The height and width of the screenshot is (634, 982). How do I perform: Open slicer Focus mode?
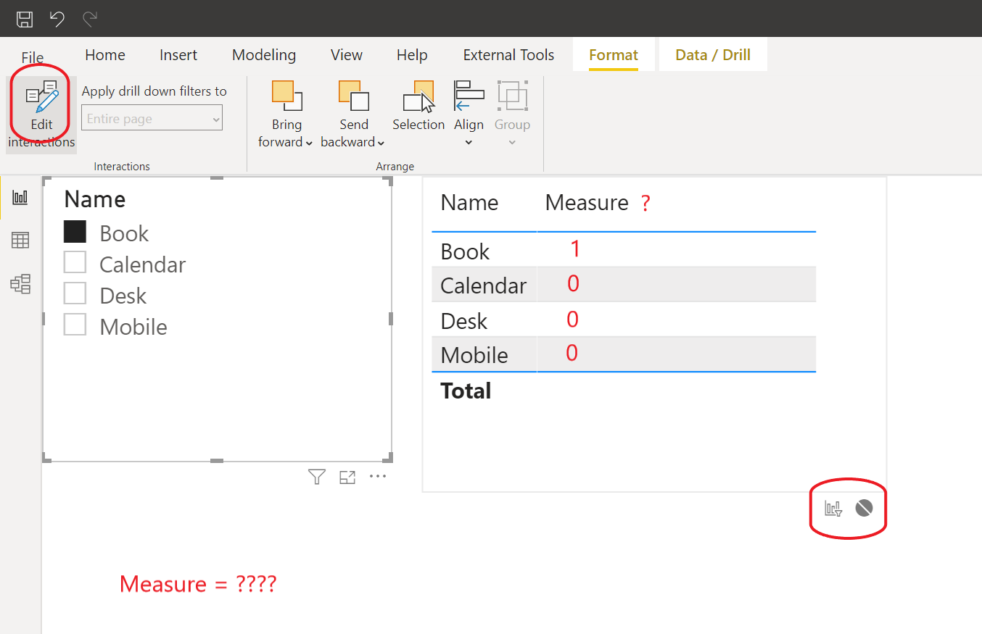point(347,477)
